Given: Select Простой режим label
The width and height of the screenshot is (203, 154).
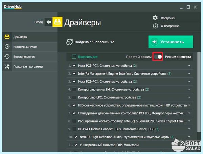Looking at the screenshot, I should 139,57.
